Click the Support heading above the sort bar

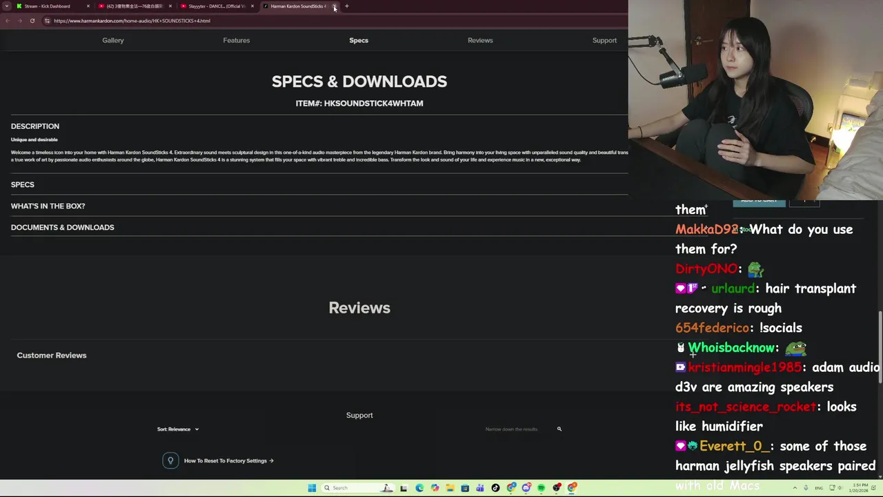click(359, 416)
